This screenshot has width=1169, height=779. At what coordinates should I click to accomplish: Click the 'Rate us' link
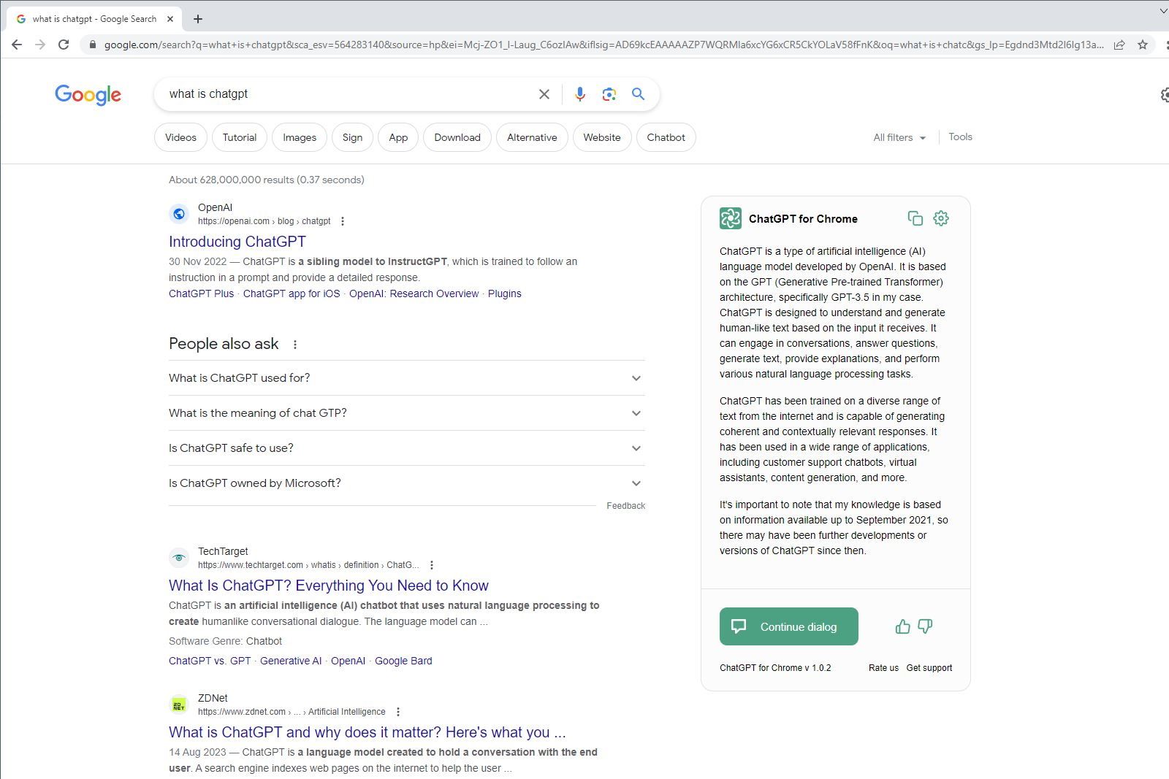click(883, 668)
